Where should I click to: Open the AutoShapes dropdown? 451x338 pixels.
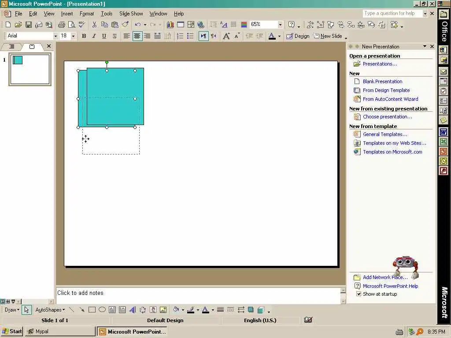[50, 310]
